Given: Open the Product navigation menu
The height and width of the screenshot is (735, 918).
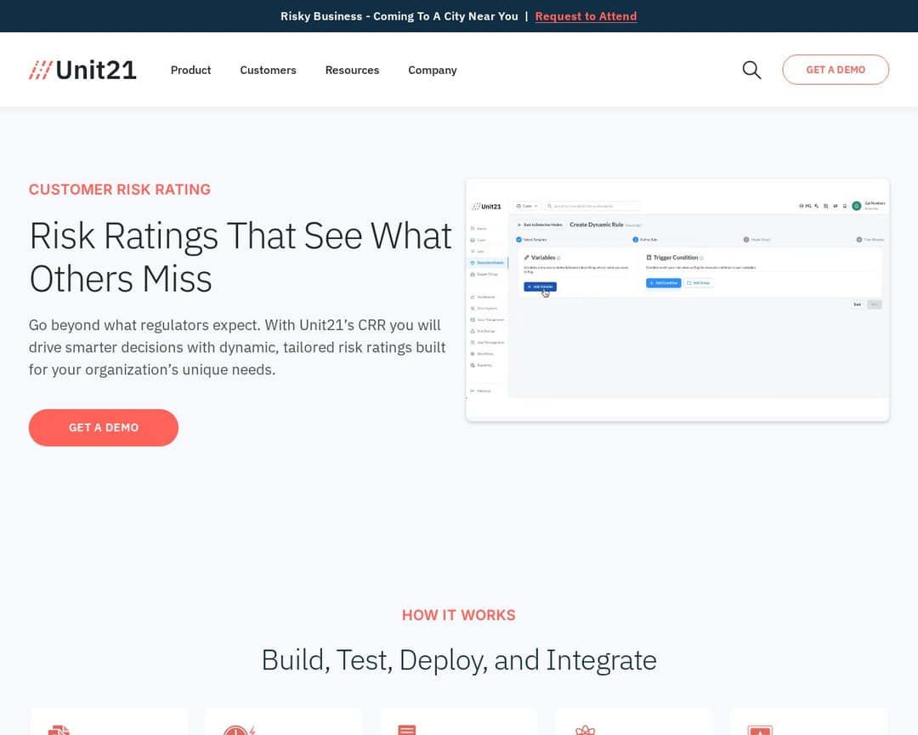Looking at the screenshot, I should (191, 70).
